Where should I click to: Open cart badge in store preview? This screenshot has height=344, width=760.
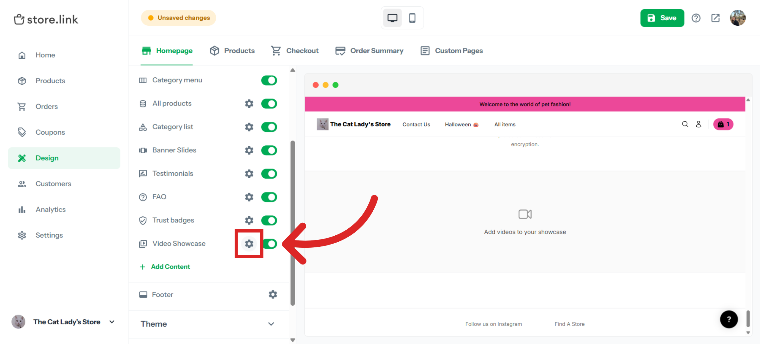(x=723, y=124)
